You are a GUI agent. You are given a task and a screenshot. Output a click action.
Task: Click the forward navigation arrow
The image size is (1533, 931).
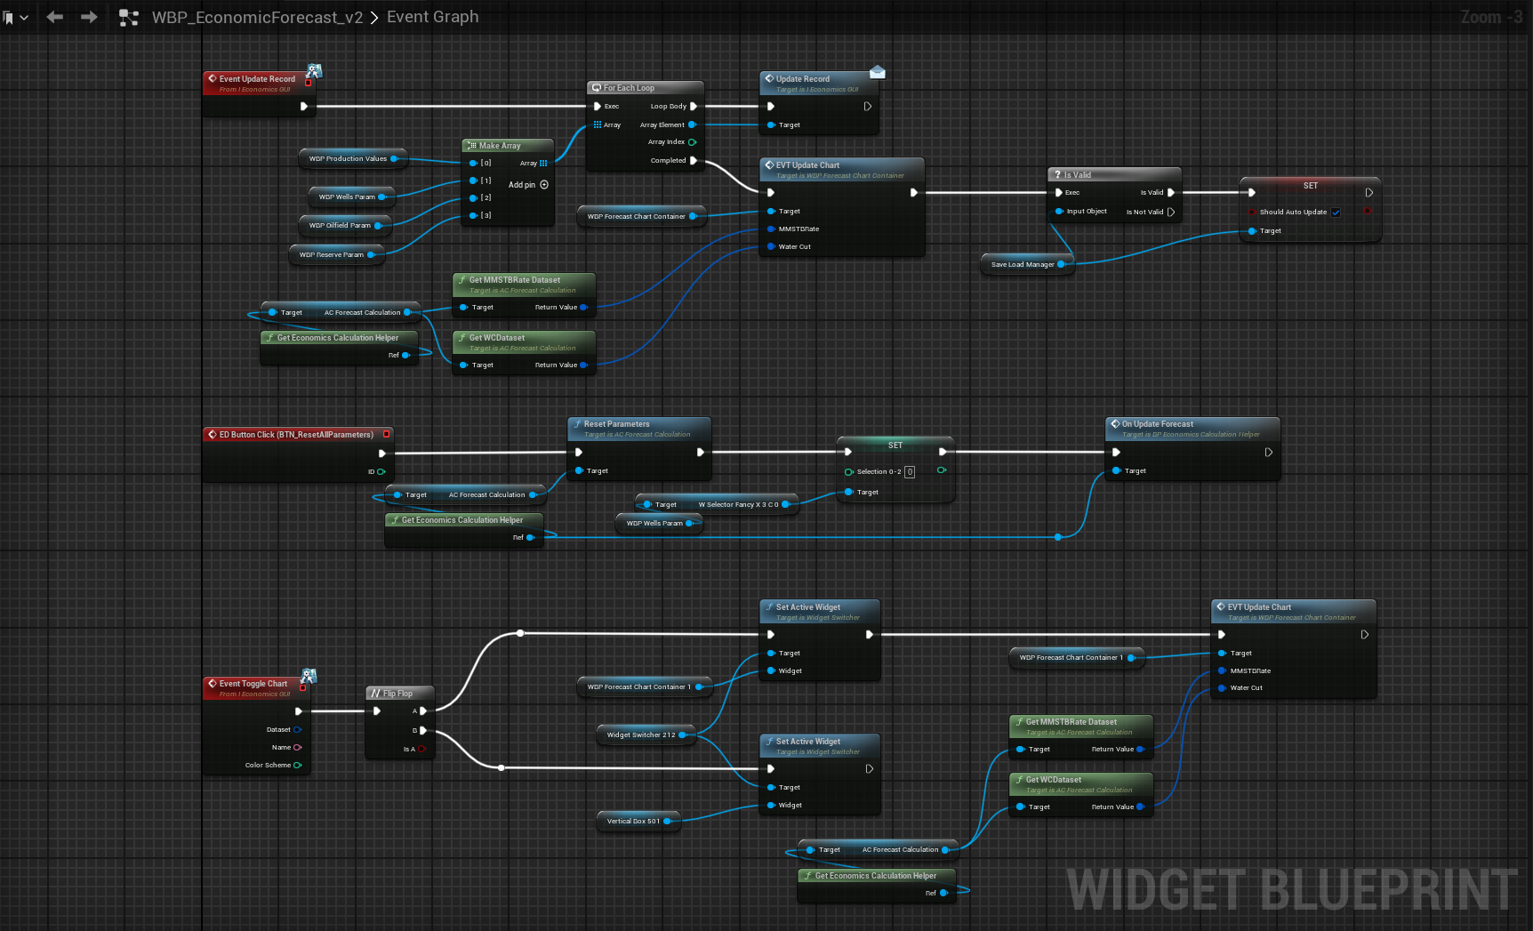pyautogui.click(x=89, y=17)
